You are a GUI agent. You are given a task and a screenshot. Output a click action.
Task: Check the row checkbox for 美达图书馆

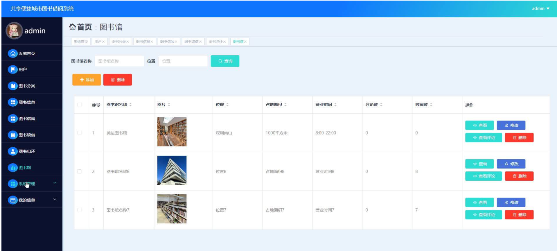(x=79, y=133)
